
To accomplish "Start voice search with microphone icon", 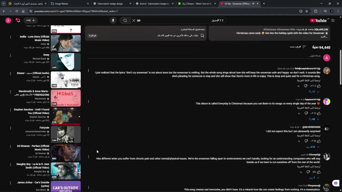I will tap(113, 21).
